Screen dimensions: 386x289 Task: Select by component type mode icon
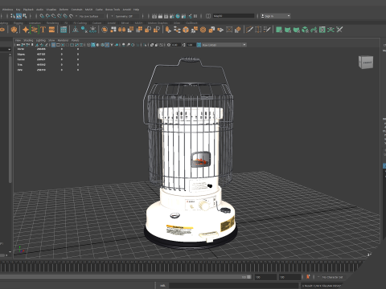pos(25,16)
